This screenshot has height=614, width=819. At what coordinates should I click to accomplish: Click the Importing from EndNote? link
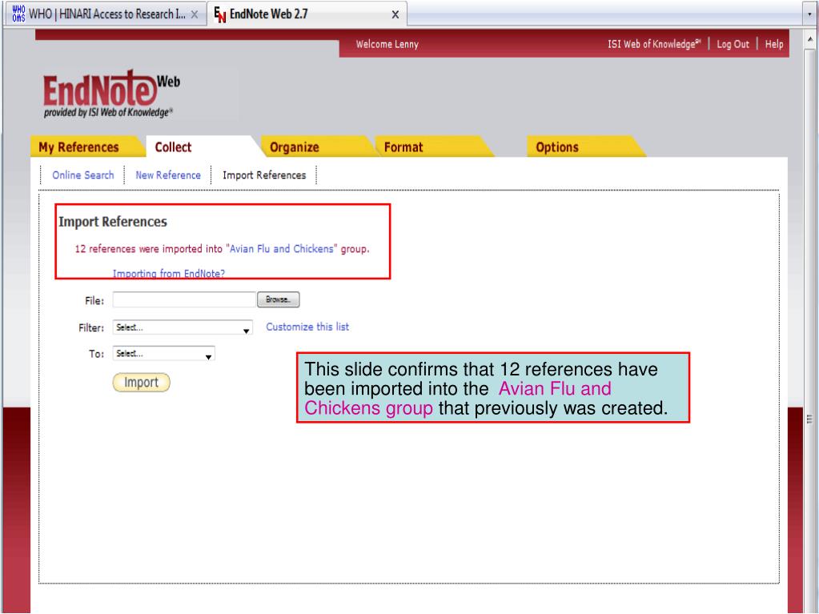pos(169,273)
